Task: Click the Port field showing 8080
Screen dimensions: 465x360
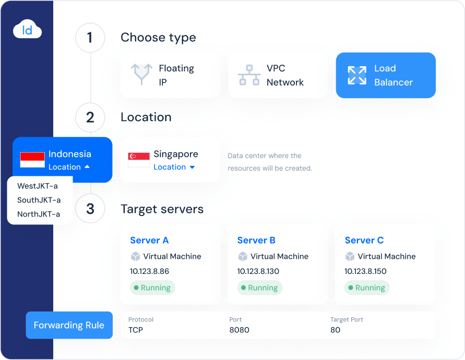Action: point(240,330)
